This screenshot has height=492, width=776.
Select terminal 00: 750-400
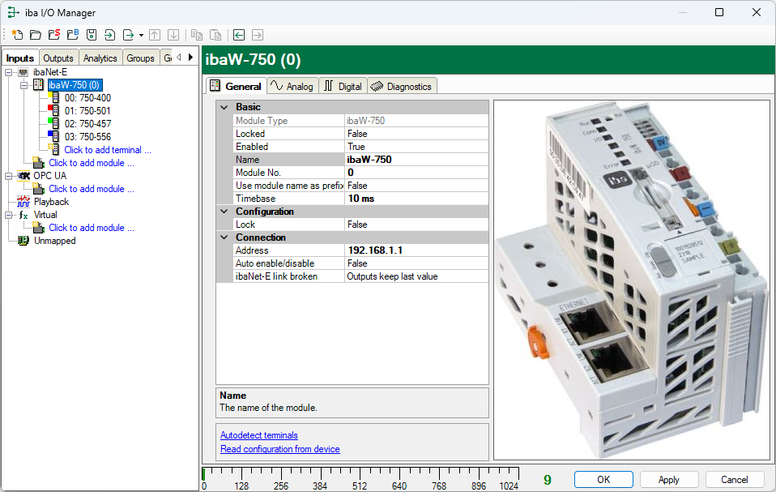click(x=87, y=98)
